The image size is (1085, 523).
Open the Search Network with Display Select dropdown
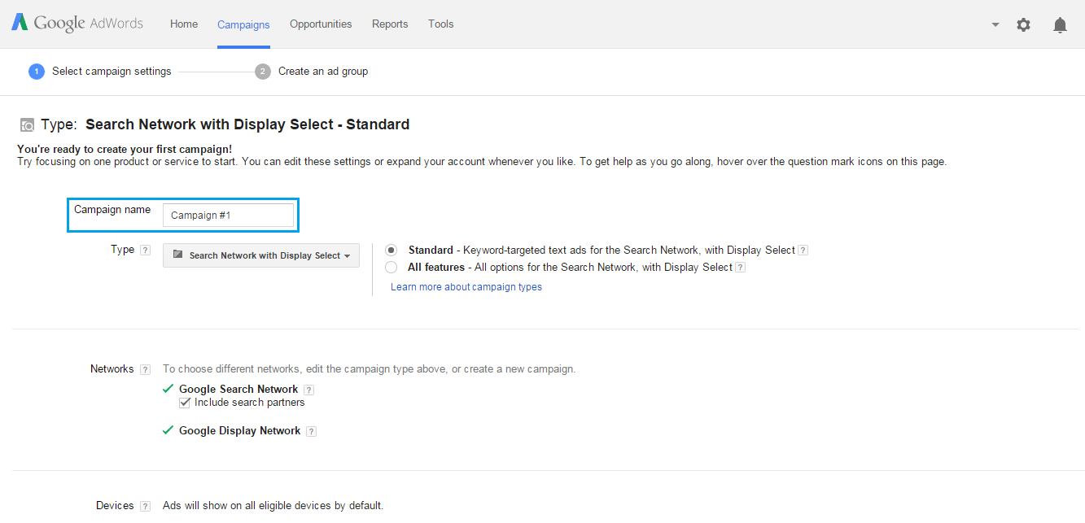261,255
